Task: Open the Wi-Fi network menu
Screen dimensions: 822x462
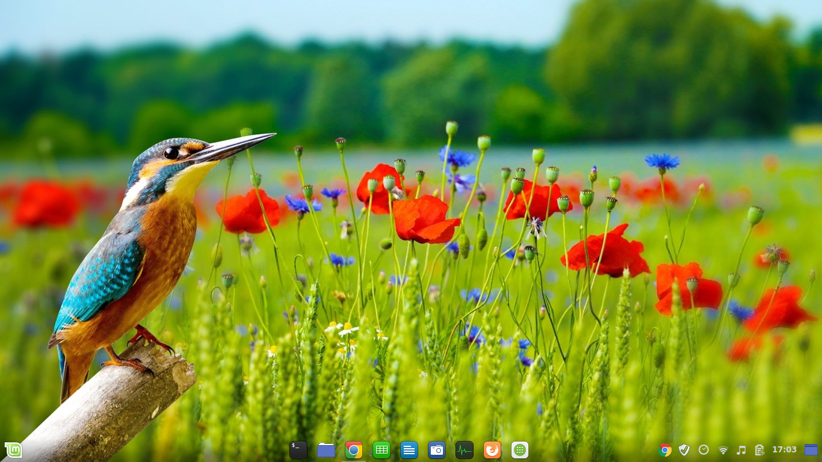Action: tap(723, 450)
